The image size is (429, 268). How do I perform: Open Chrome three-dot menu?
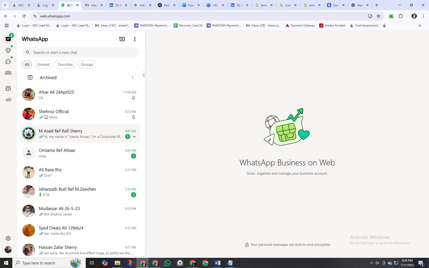423,16
